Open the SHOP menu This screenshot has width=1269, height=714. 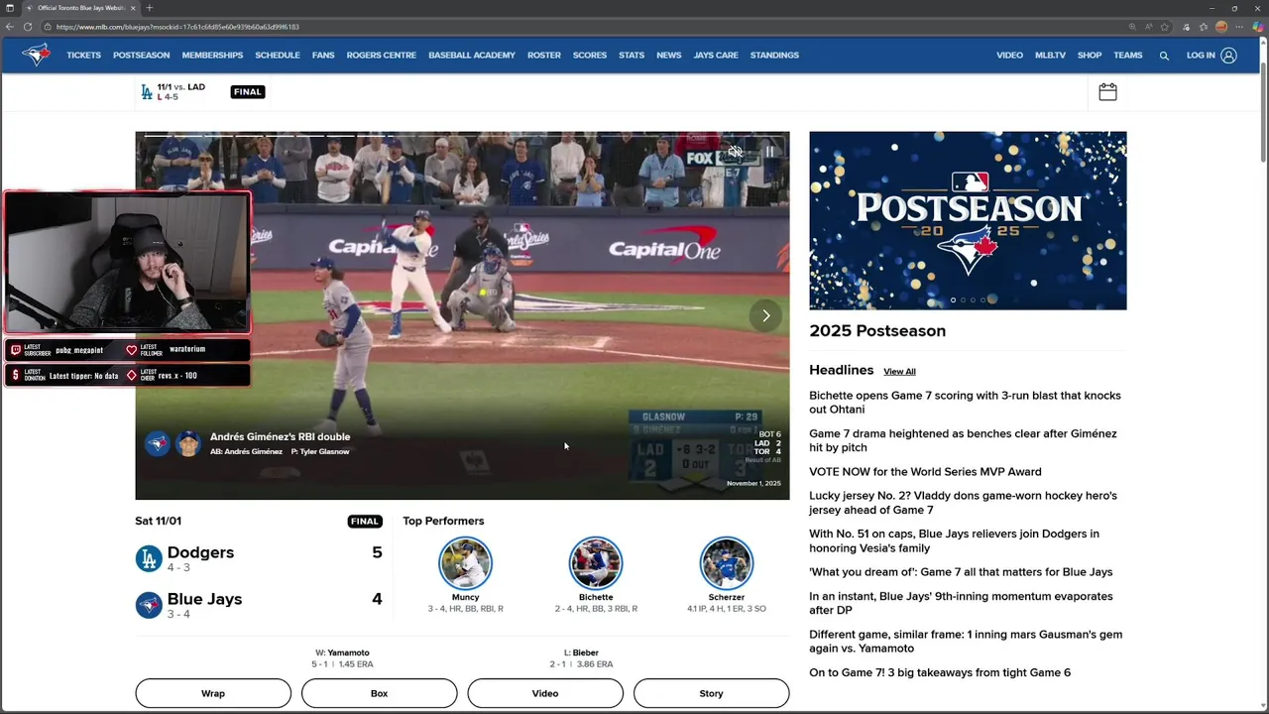click(x=1090, y=56)
